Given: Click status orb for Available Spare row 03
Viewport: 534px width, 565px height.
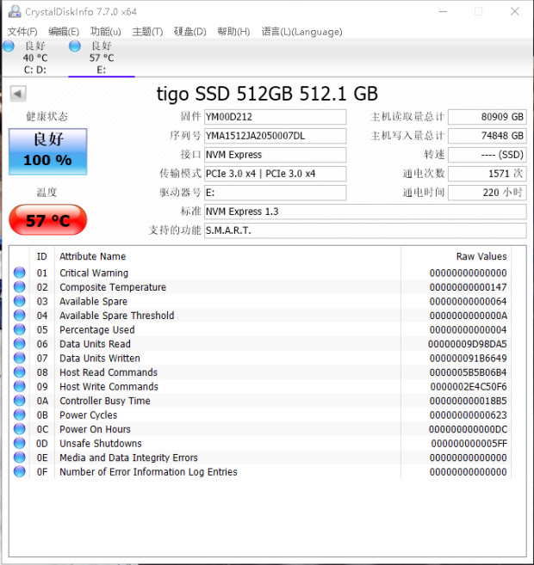Looking at the screenshot, I should 20,301.
